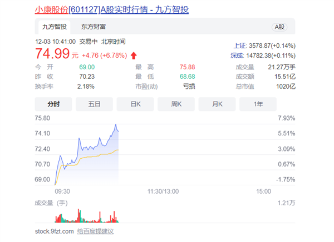Switch to the 九方智投 source tab
The height and width of the screenshot is (242, 334).
[55, 27]
